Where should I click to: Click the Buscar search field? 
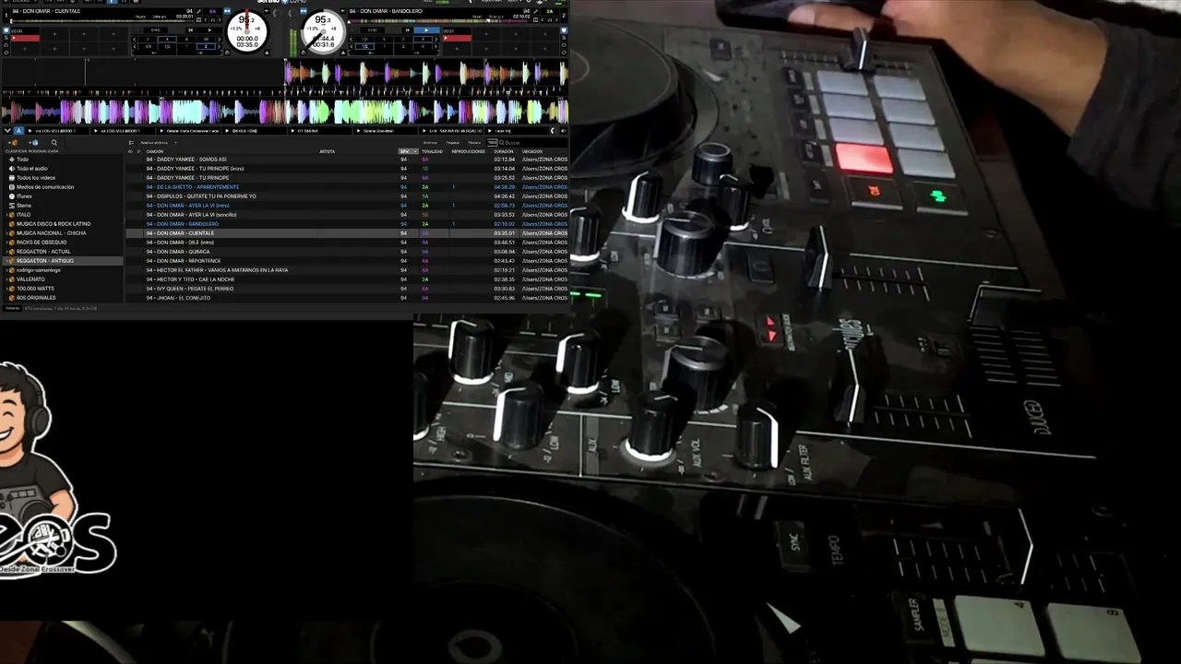tap(533, 142)
